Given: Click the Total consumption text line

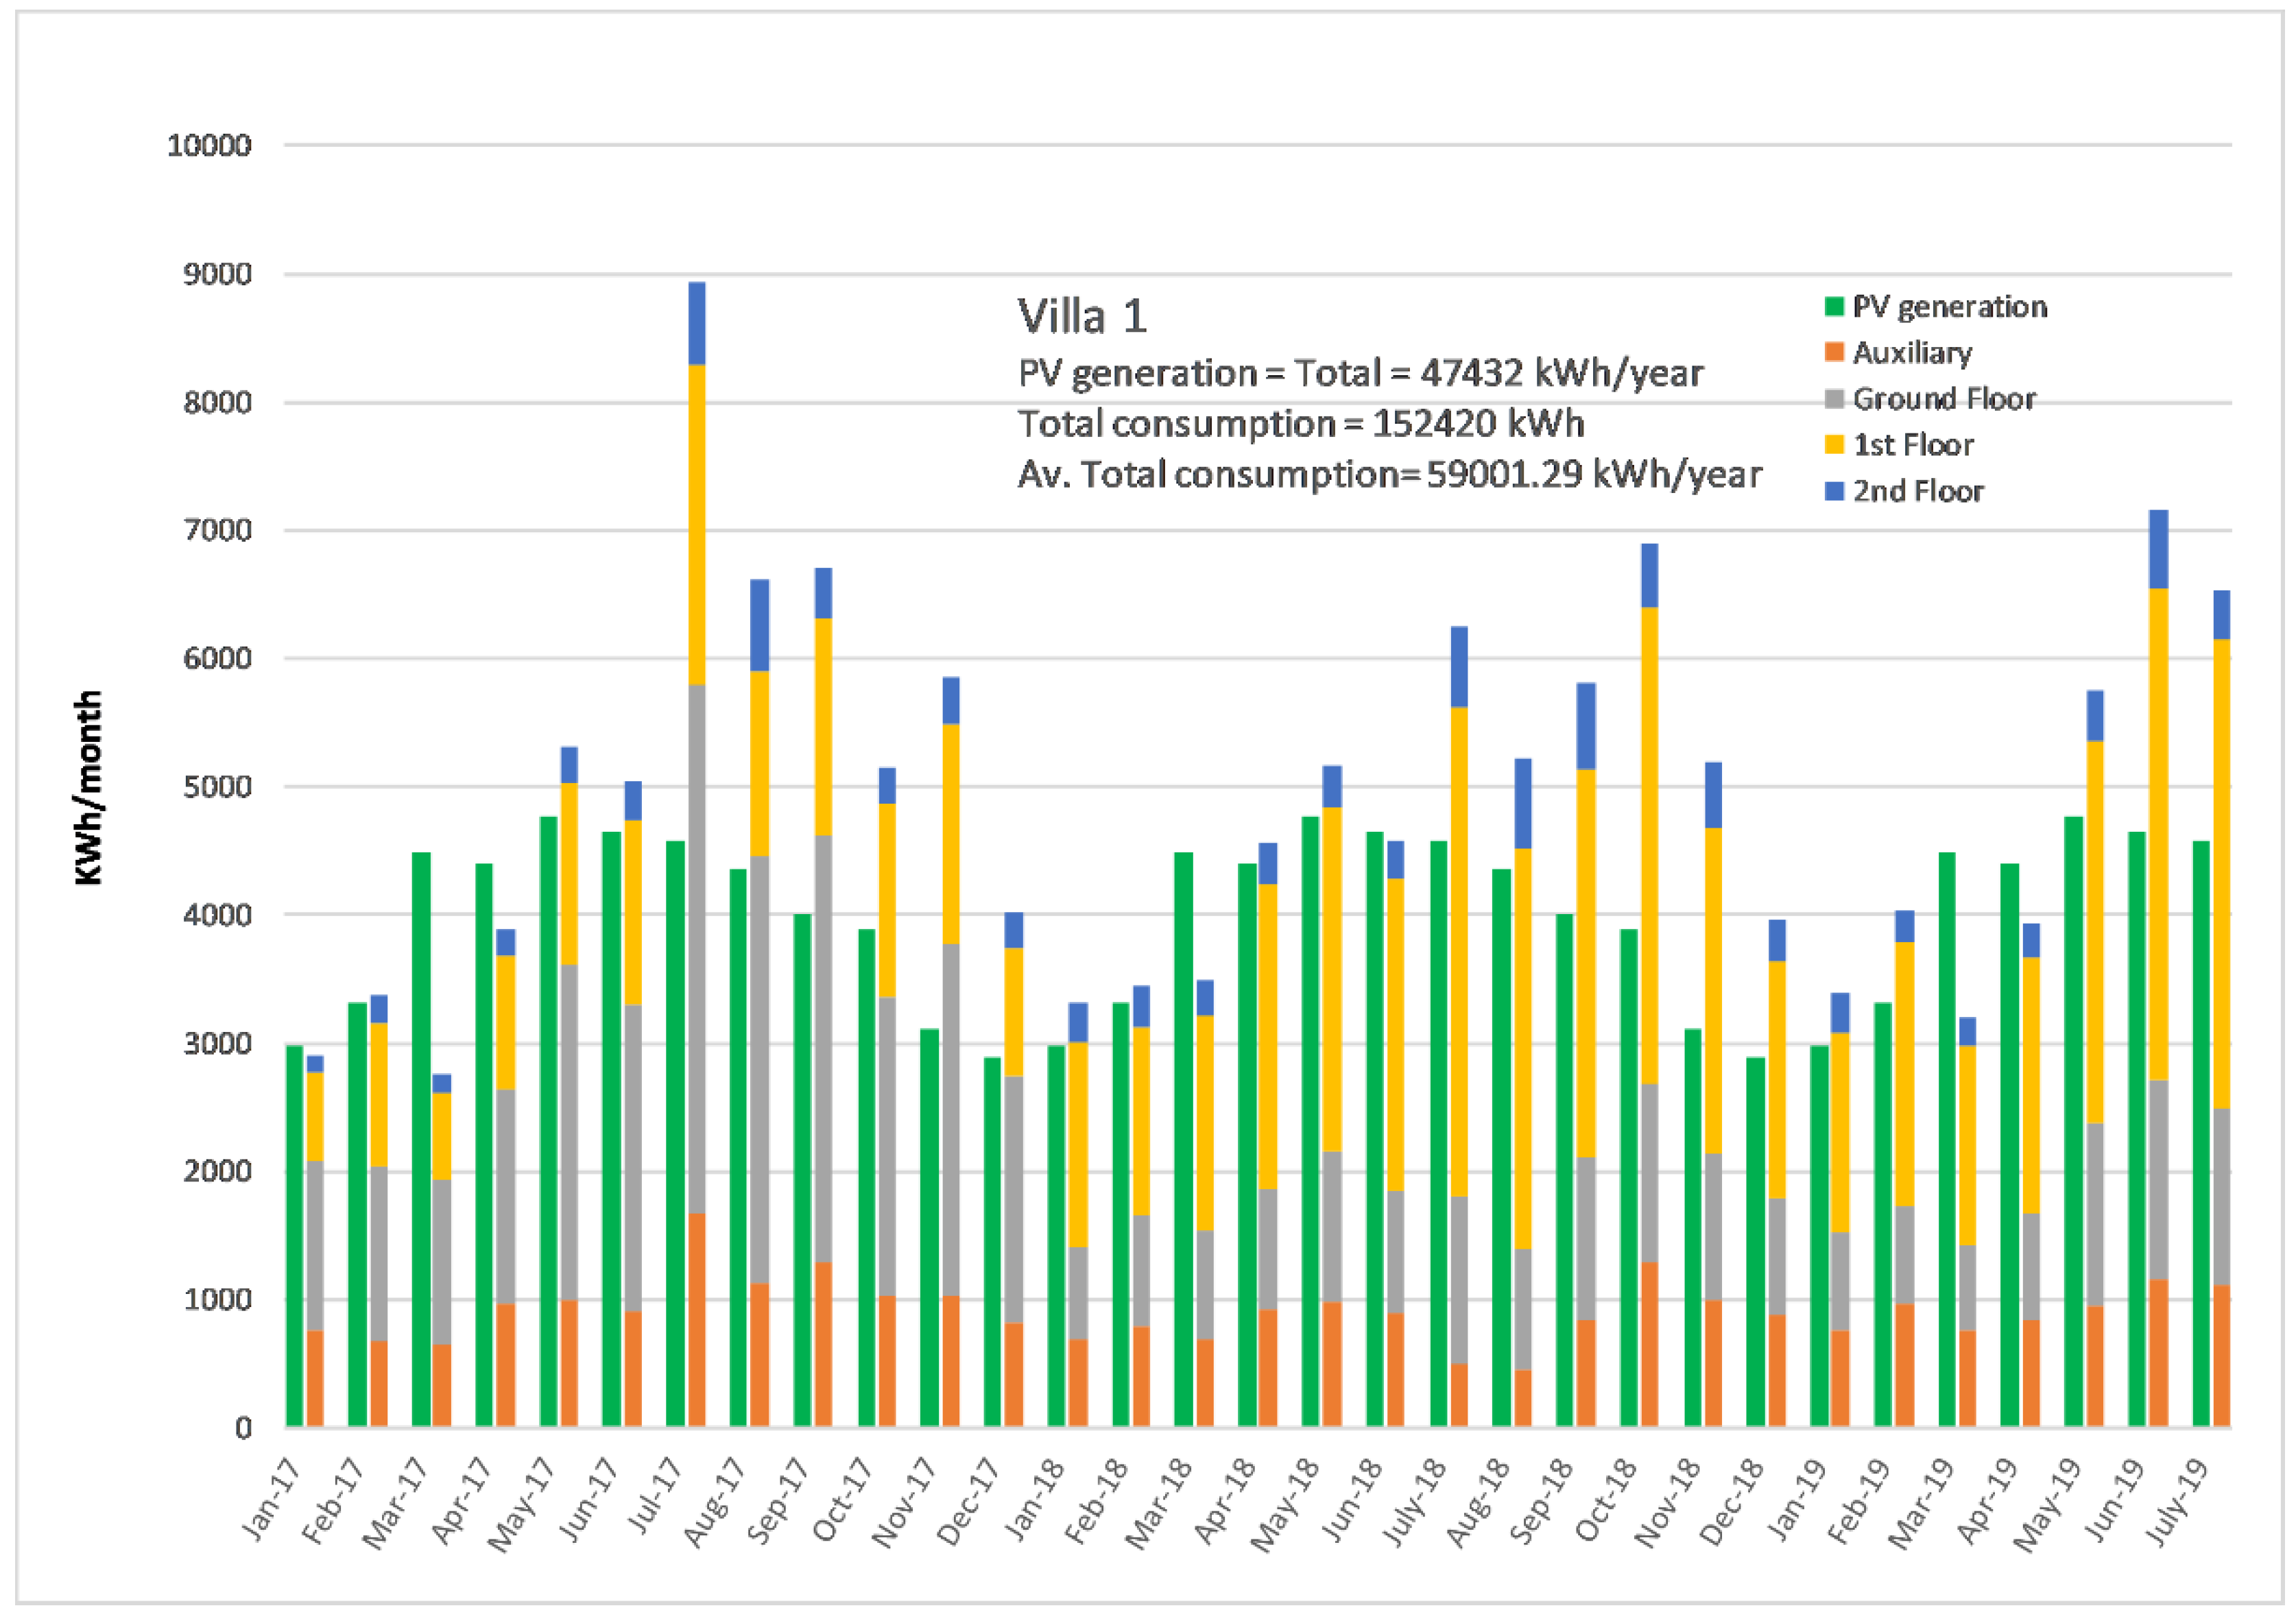Looking at the screenshot, I should [1301, 424].
